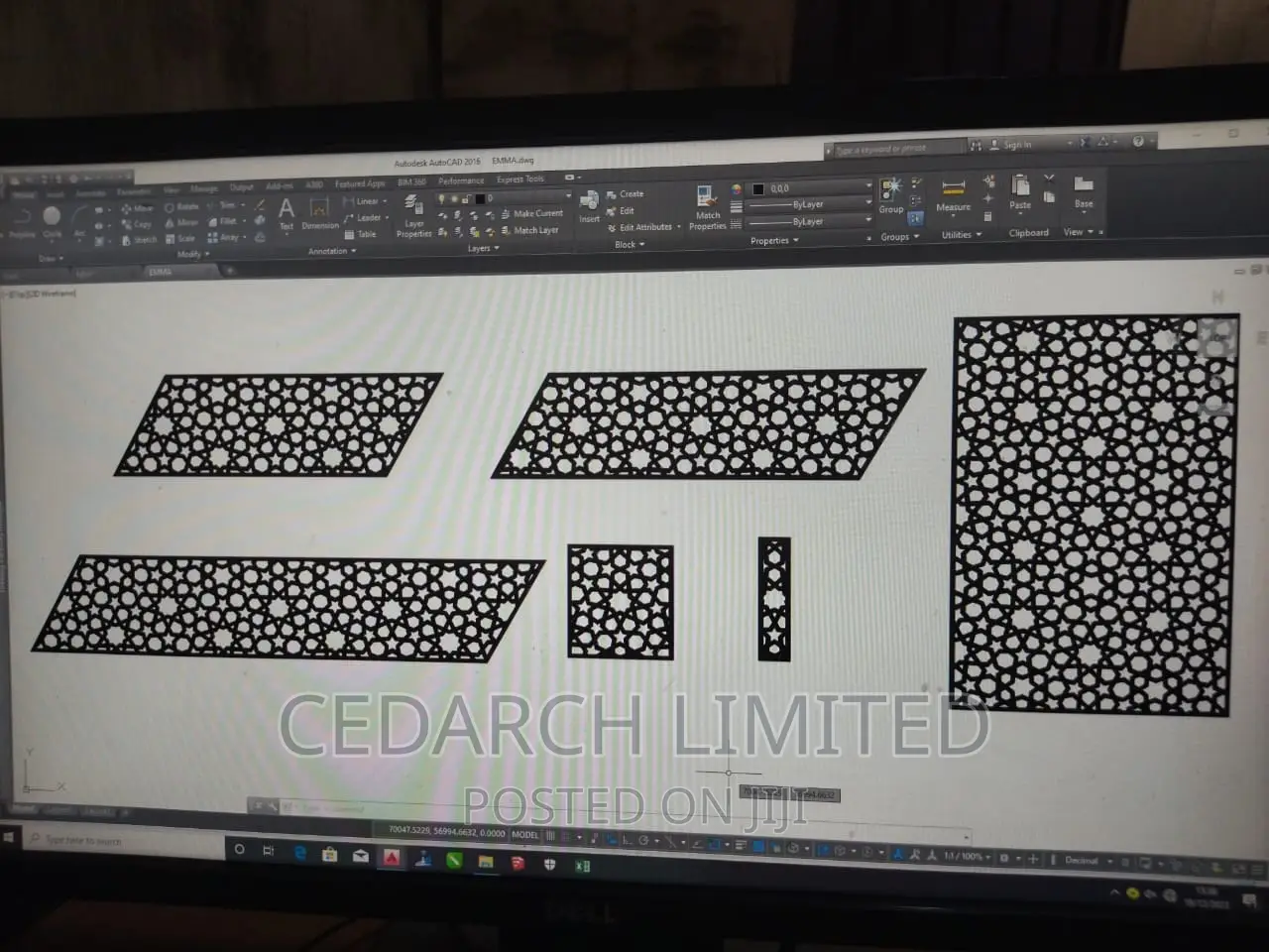Screen dimensions: 1269x952
Task: Choose the Copy tool in Modify
Action: (x=136, y=224)
